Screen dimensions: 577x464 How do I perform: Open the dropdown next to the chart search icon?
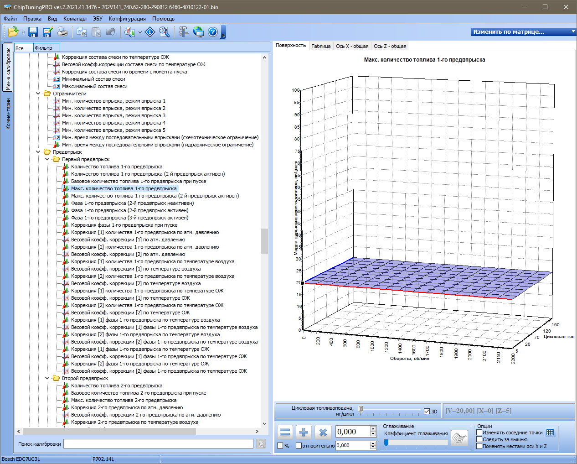coord(140,32)
